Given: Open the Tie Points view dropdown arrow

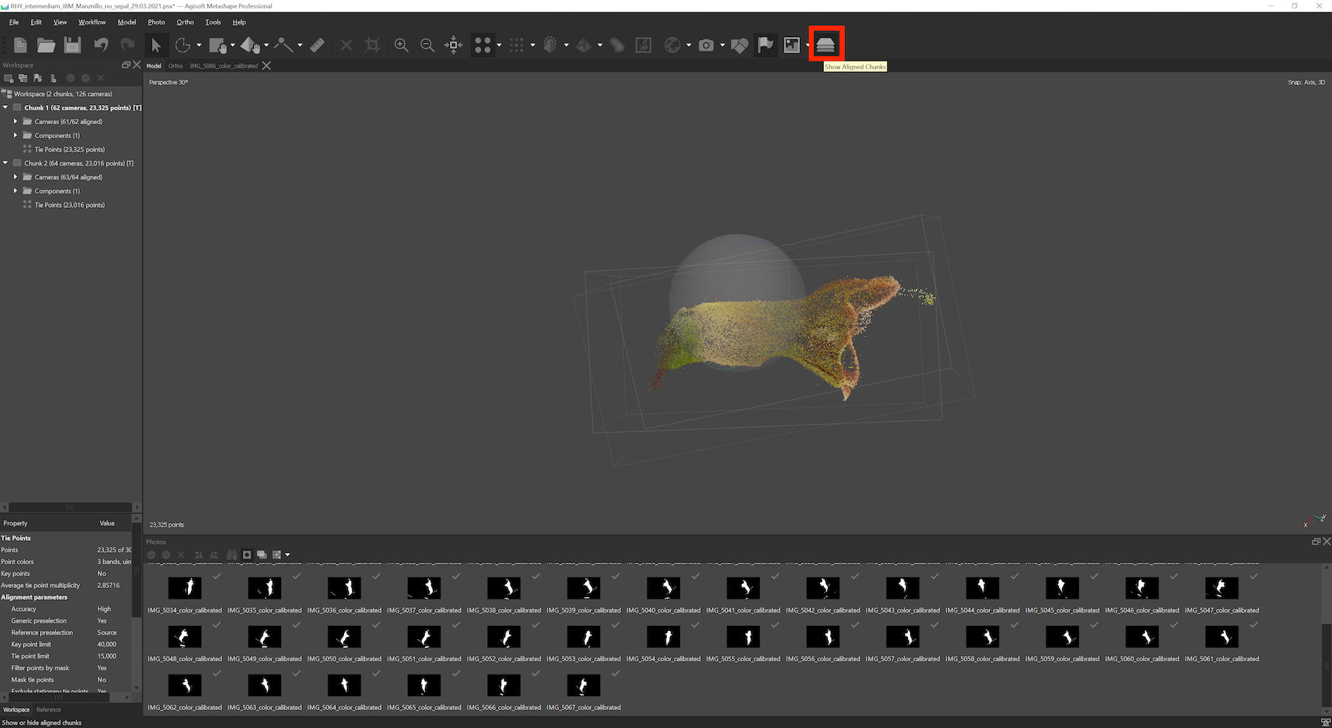Looking at the screenshot, I should pyautogui.click(x=499, y=45).
